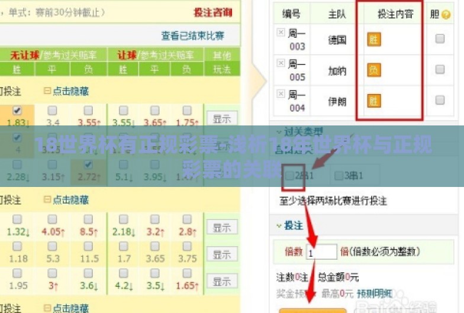Open the 预测明细 link

pyautogui.click(x=374, y=293)
